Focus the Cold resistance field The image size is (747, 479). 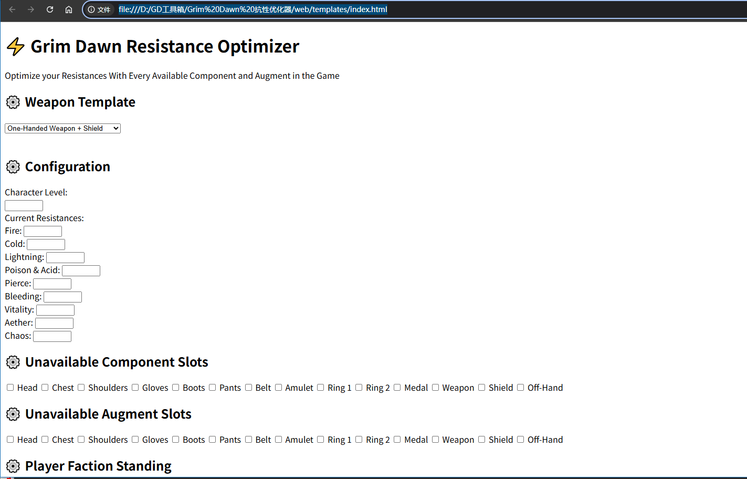(46, 244)
